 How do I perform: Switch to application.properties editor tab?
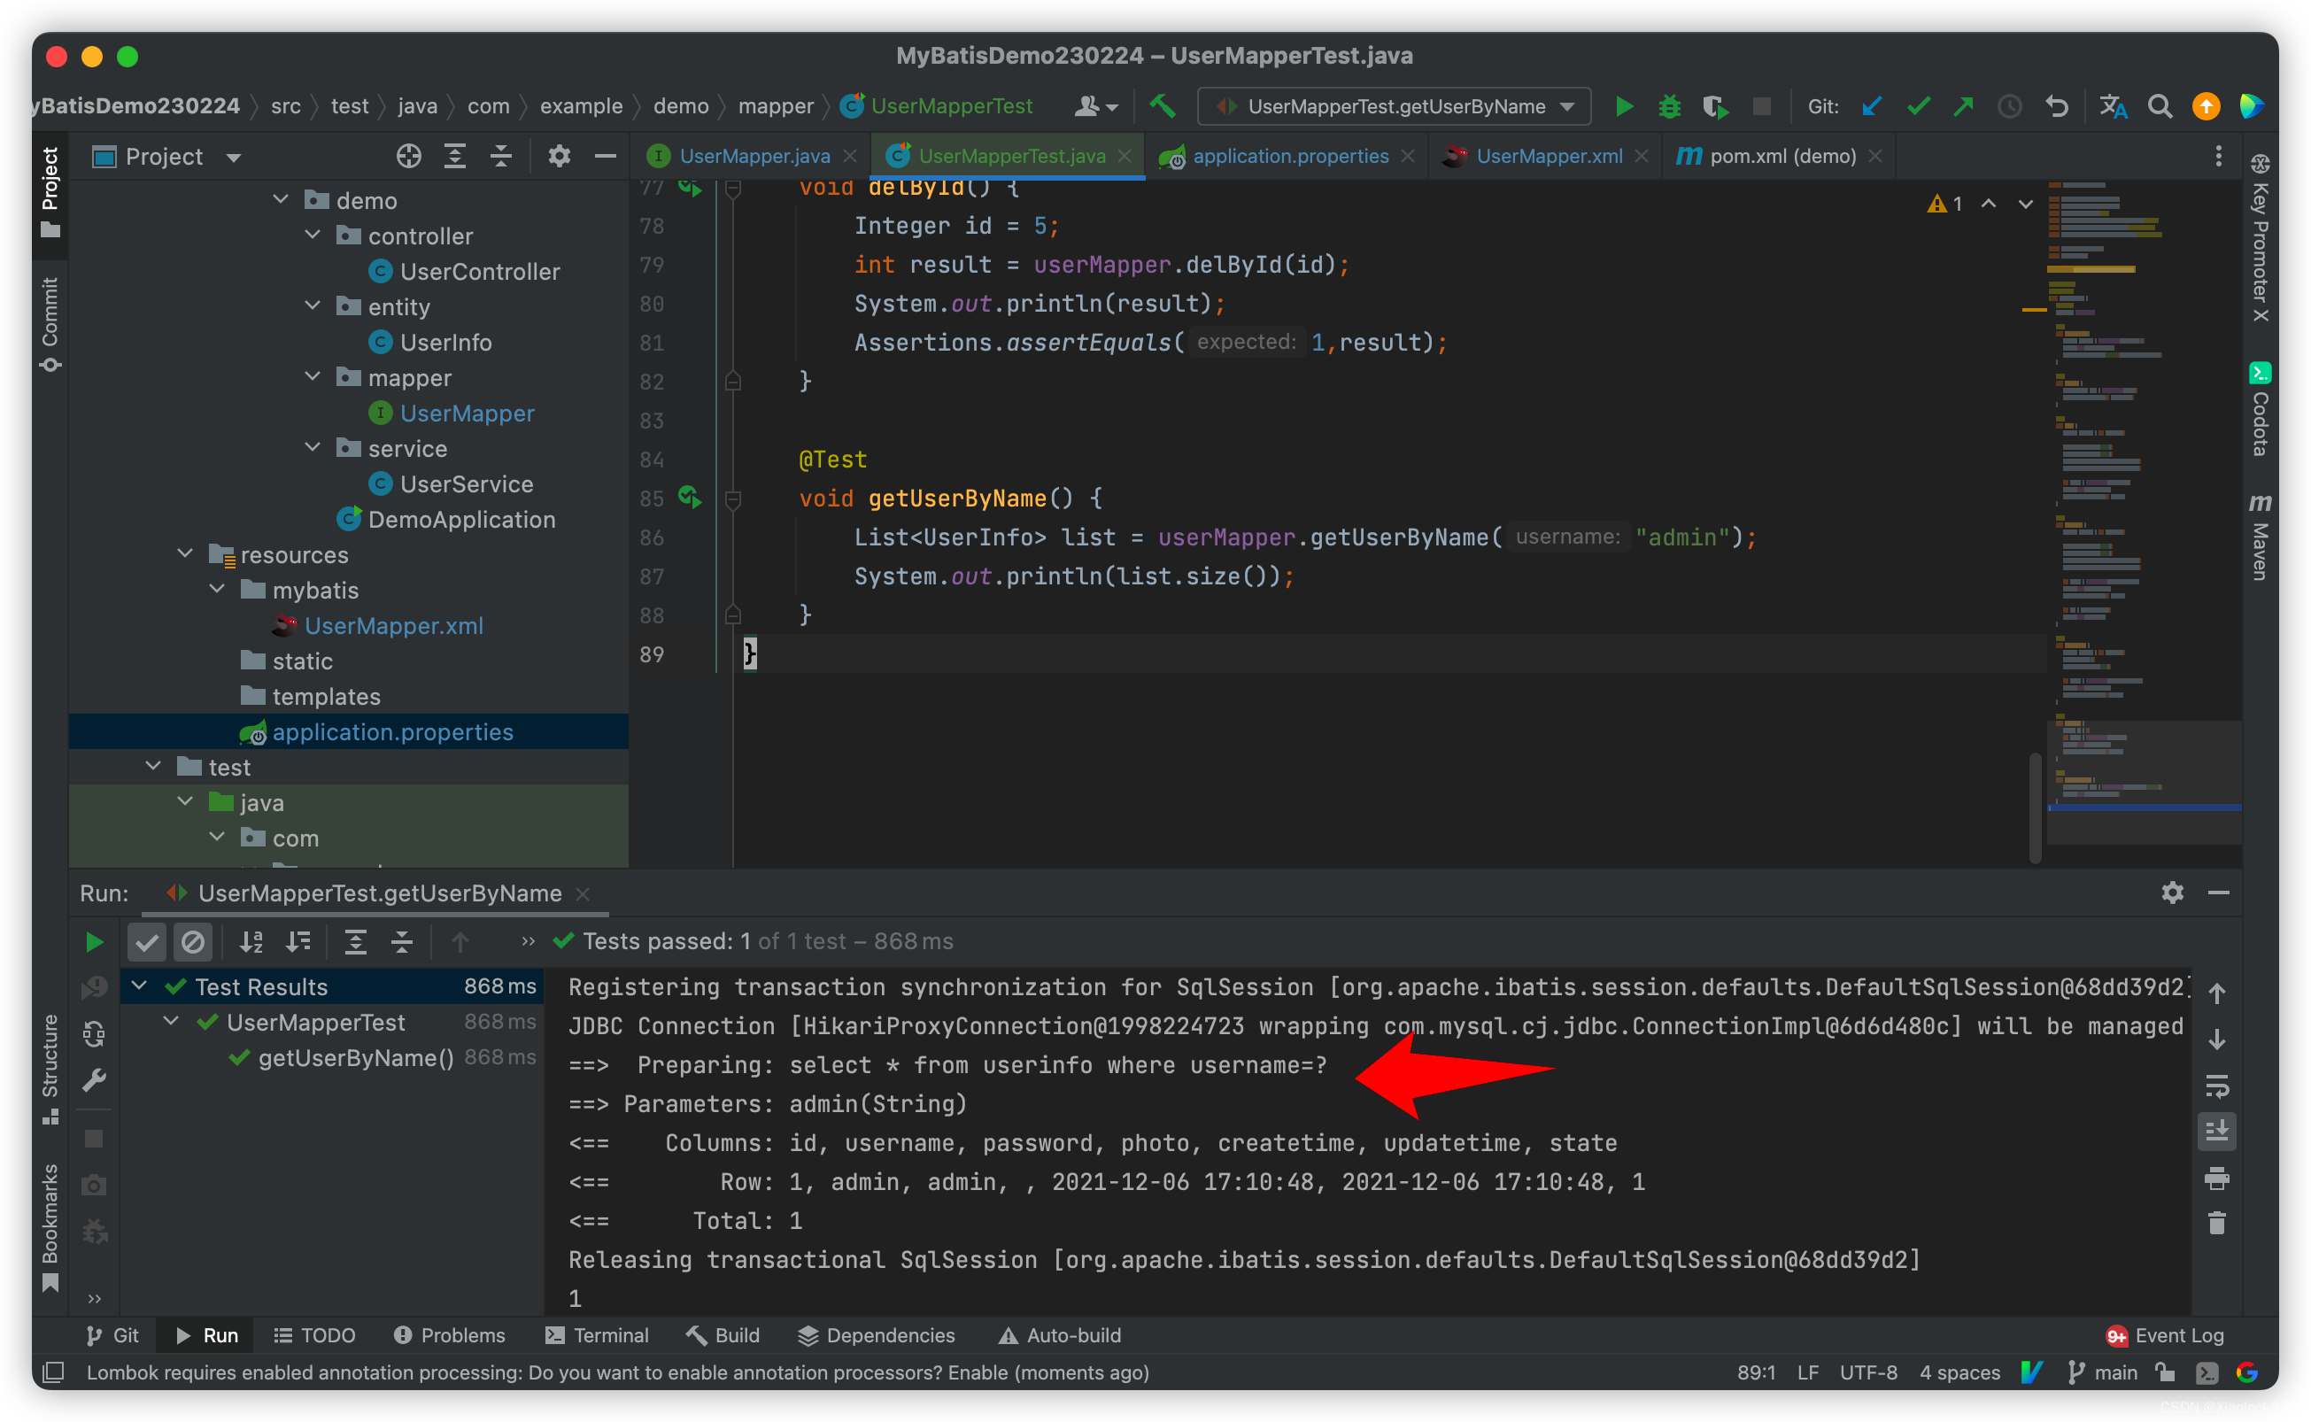pyautogui.click(x=1289, y=156)
